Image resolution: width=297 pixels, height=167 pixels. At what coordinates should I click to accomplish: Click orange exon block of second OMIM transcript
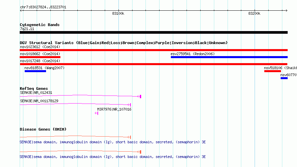pyautogui.click(x=140, y=152)
